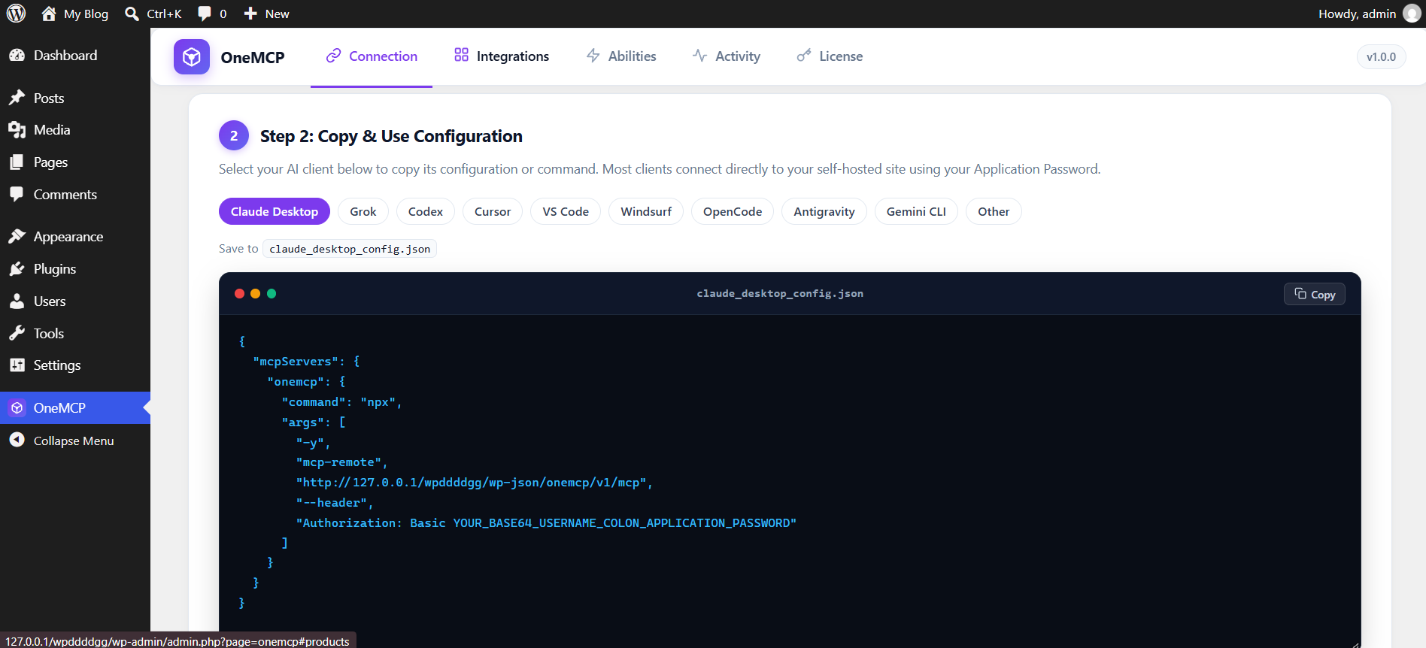Click the claude_desktop_config.json filename chip
This screenshot has width=1426, height=648.
tap(350, 249)
